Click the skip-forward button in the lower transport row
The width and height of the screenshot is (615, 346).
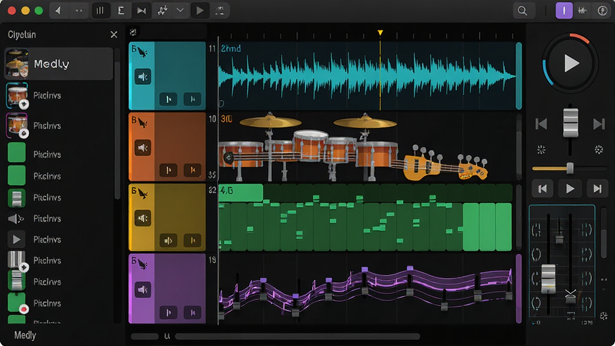(598, 189)
